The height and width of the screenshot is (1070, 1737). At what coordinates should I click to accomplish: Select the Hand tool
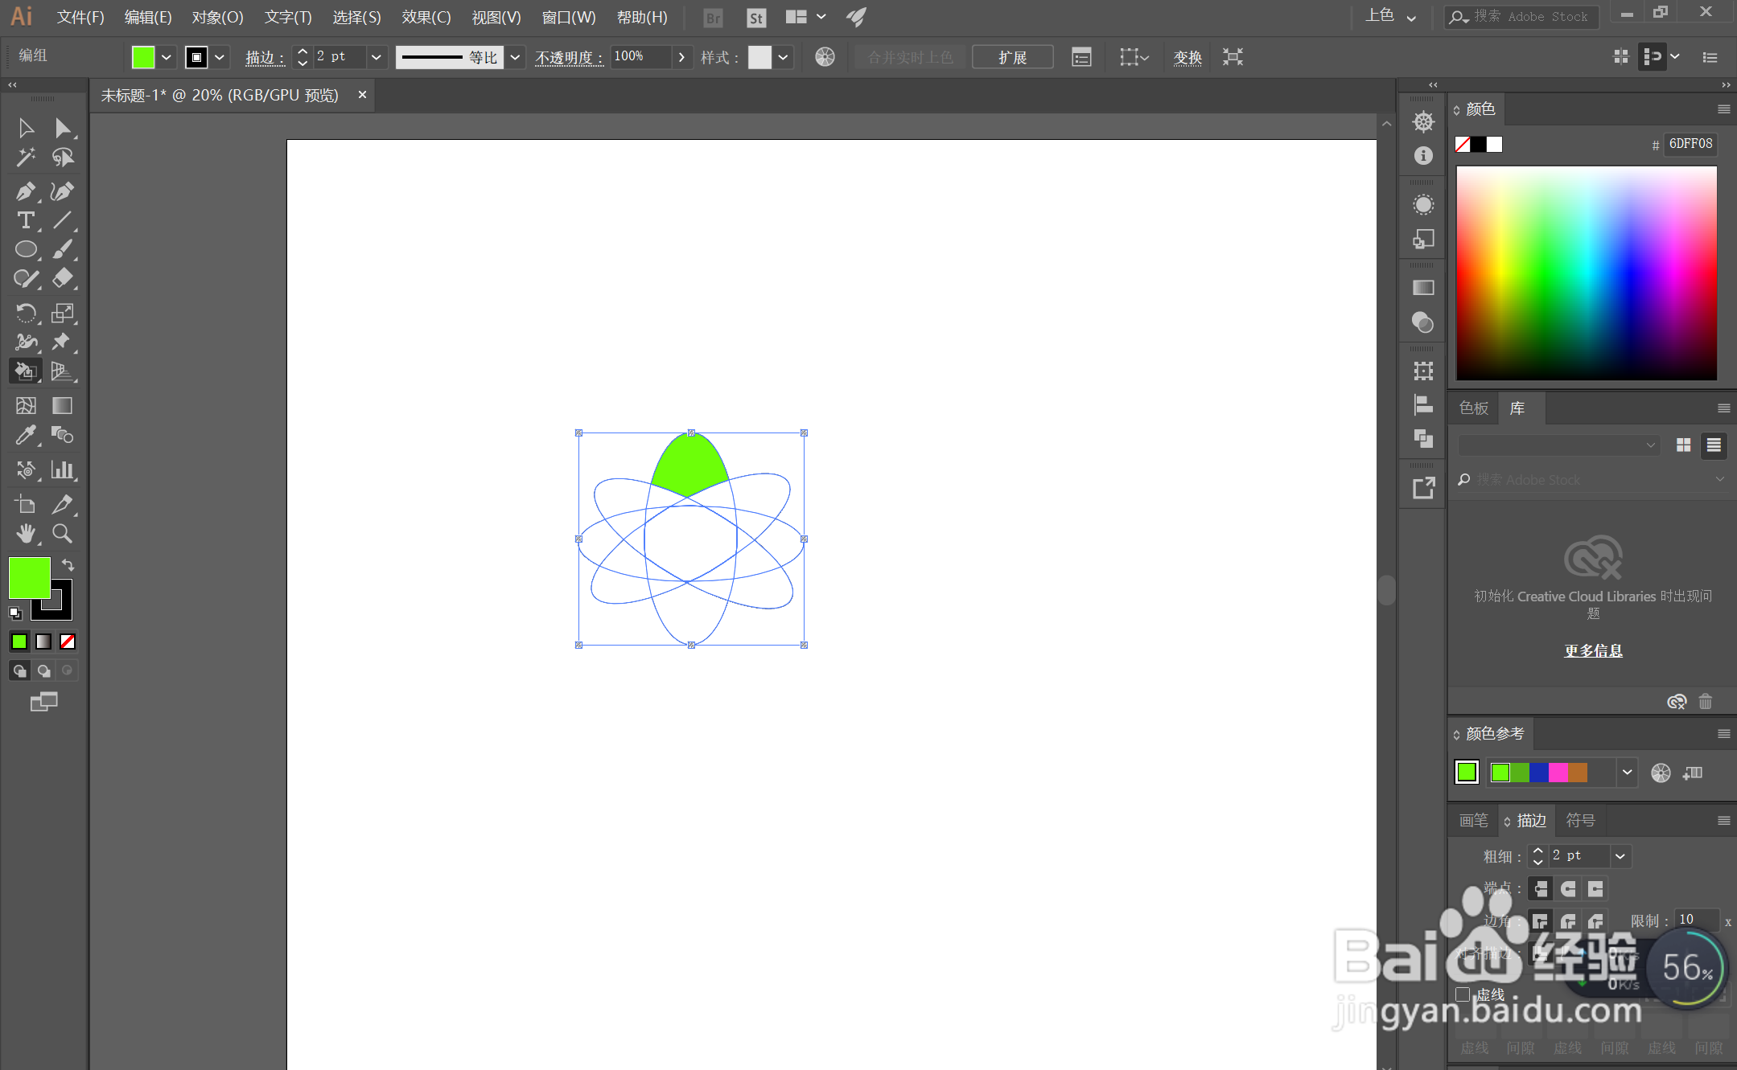(x=25, y=533)
